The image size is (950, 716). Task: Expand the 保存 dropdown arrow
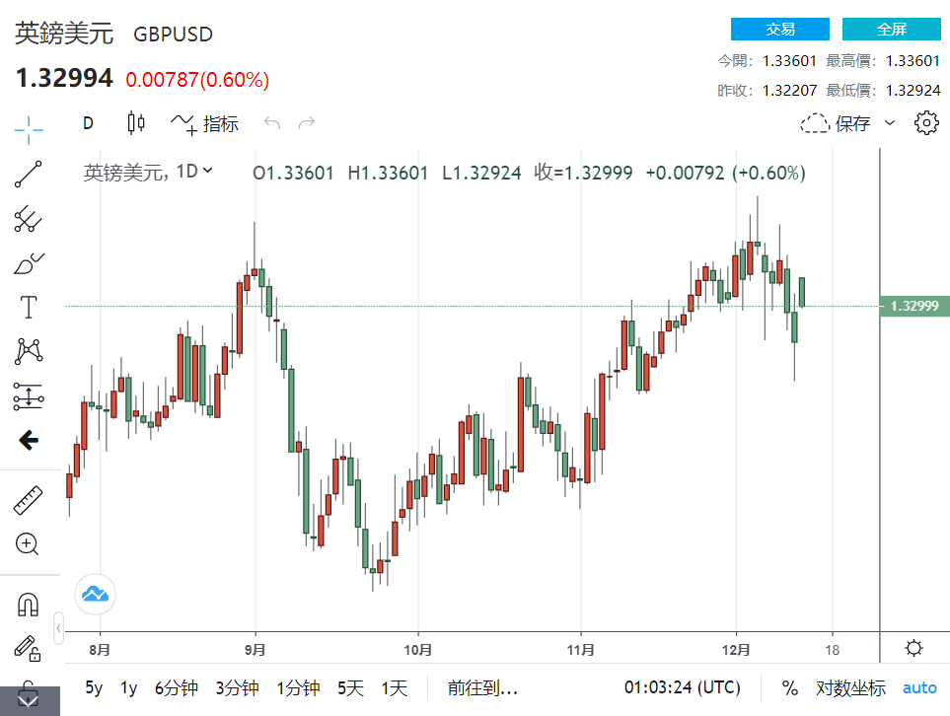890,123
